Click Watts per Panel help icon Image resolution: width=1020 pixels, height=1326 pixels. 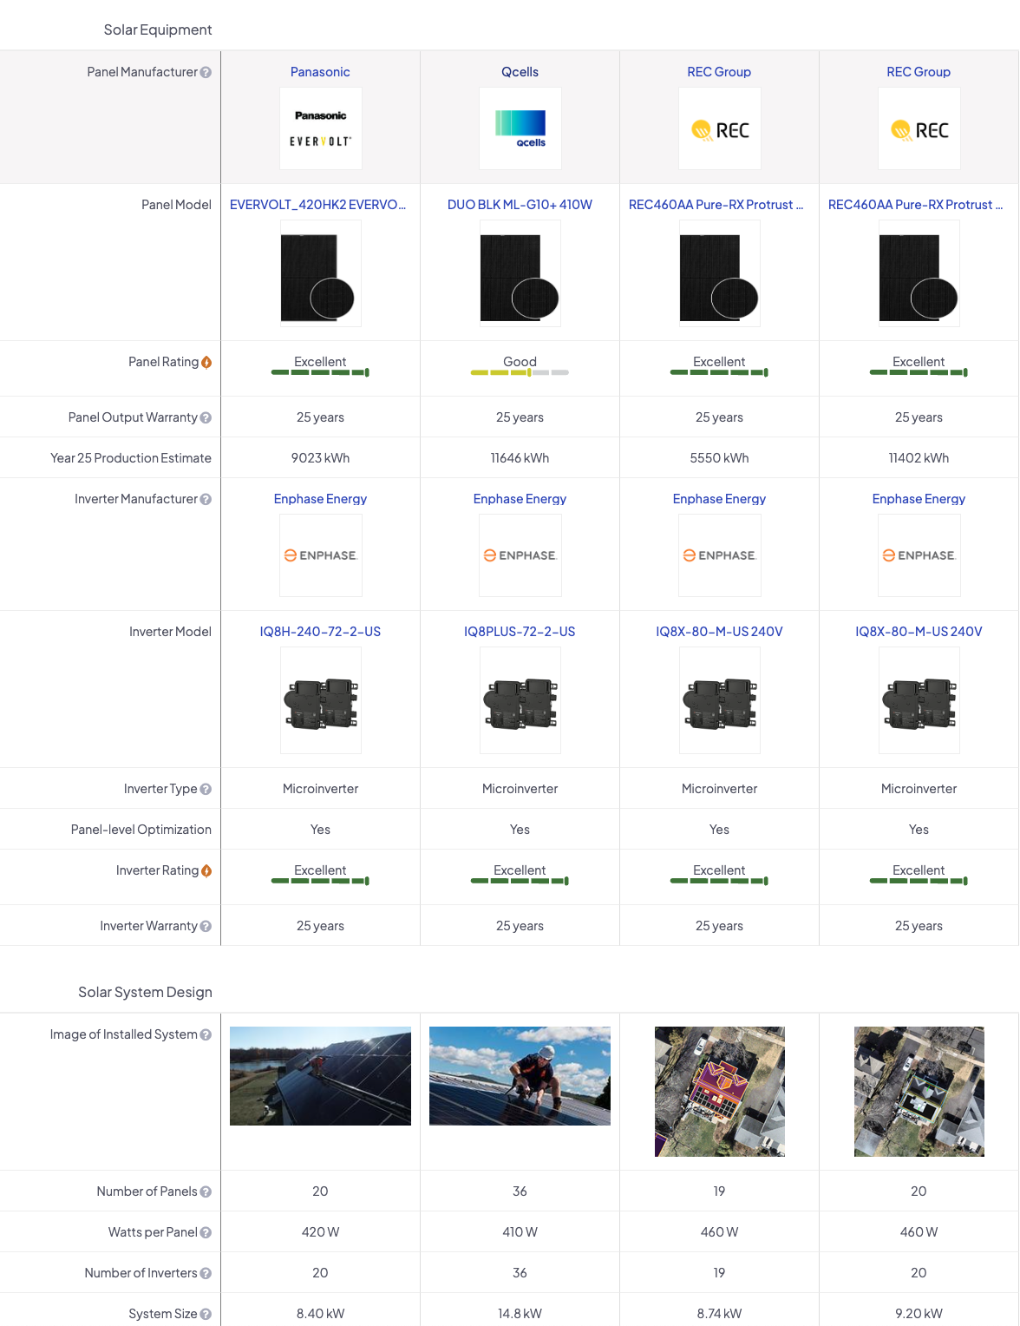206,1233
